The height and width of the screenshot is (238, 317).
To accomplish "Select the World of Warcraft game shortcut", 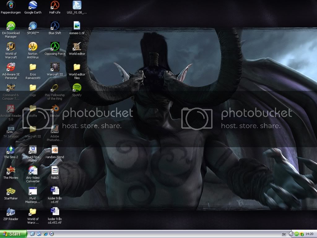I will (11, 51).
